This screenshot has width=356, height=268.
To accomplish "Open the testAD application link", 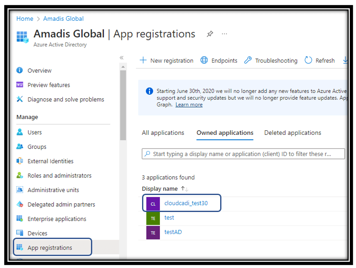I will coord(173,232).
